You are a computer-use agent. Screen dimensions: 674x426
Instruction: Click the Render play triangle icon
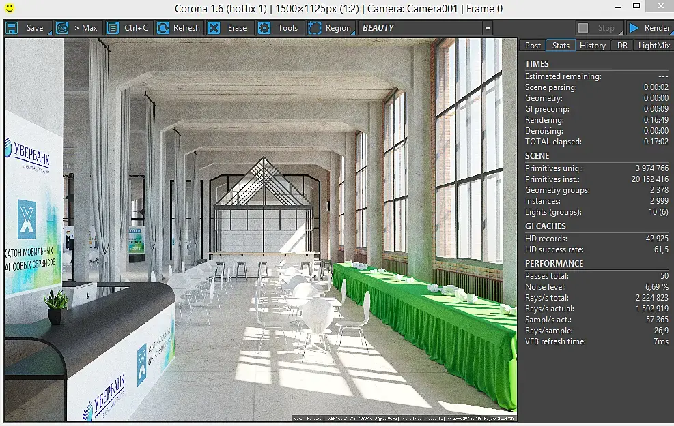(x=634, y=28)
